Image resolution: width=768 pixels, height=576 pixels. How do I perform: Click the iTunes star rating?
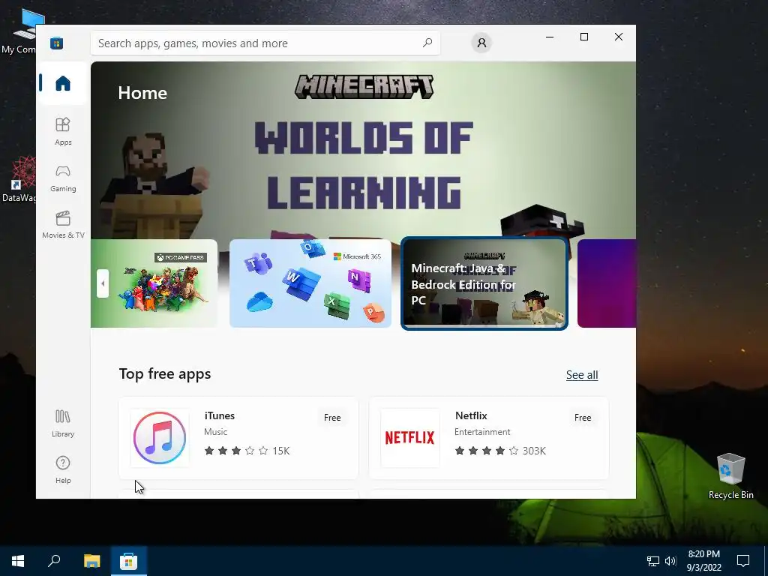click(x=236, y=451)
